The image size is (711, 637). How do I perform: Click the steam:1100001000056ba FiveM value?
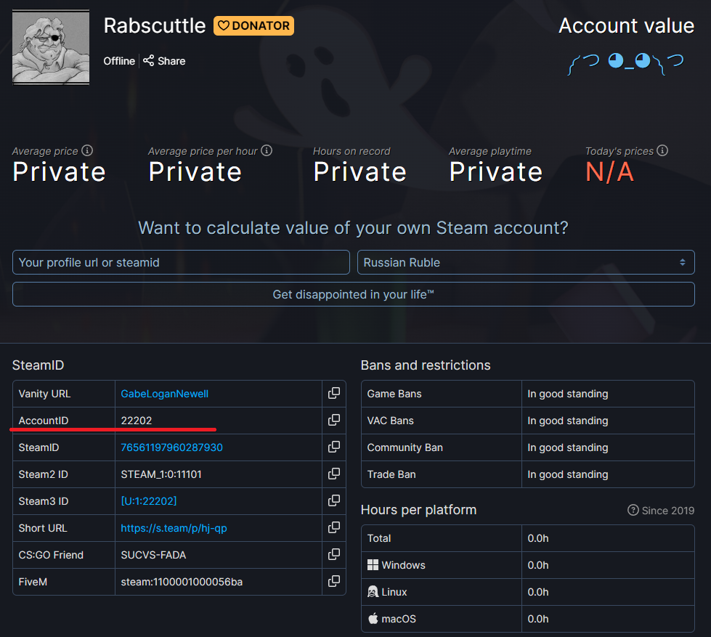click(x=182, y=582)
